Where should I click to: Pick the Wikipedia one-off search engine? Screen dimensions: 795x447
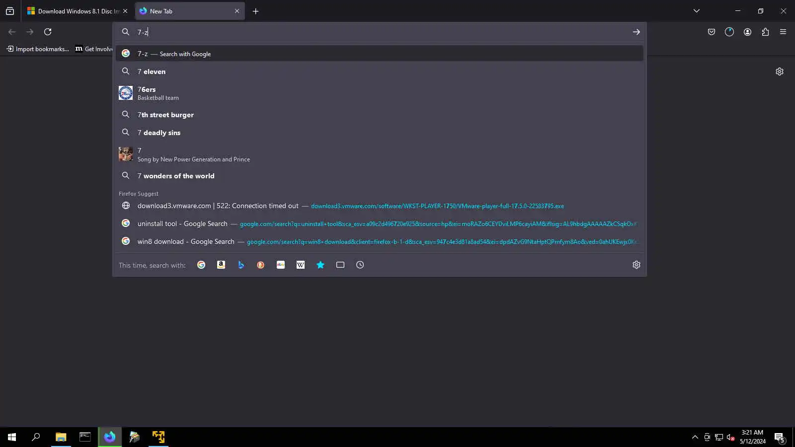[x=301, y=265]
